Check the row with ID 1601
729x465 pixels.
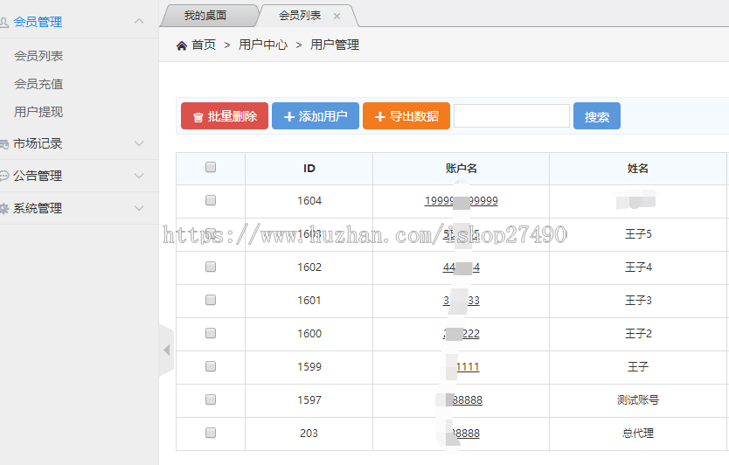coord(211,300)
